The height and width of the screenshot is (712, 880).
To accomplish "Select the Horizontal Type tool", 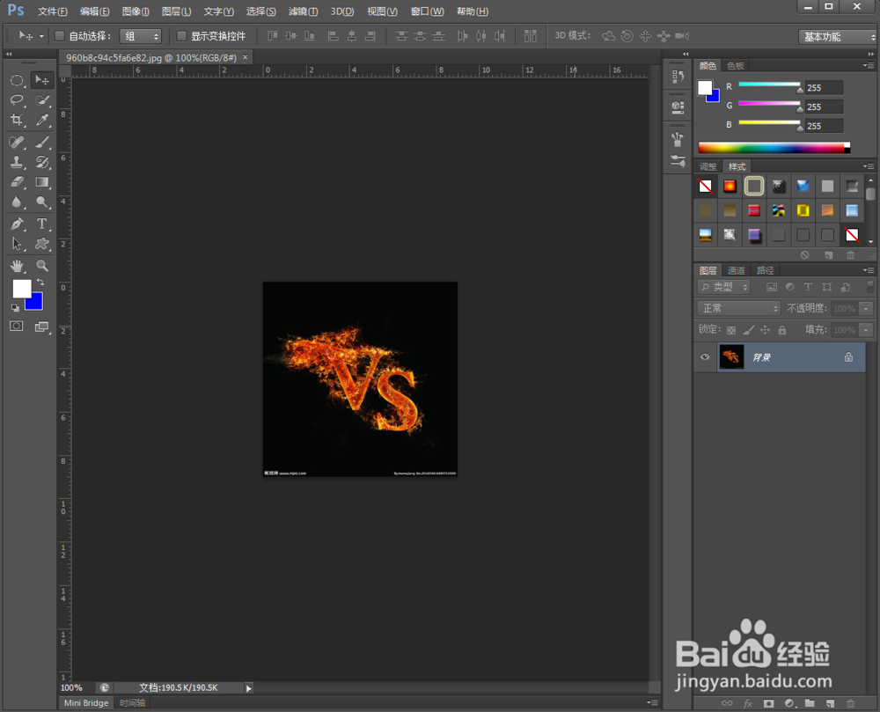I will [42, 224].
